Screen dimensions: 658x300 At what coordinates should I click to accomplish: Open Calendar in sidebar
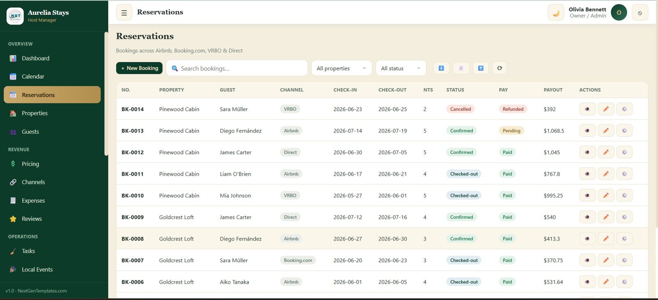[52, 76]
